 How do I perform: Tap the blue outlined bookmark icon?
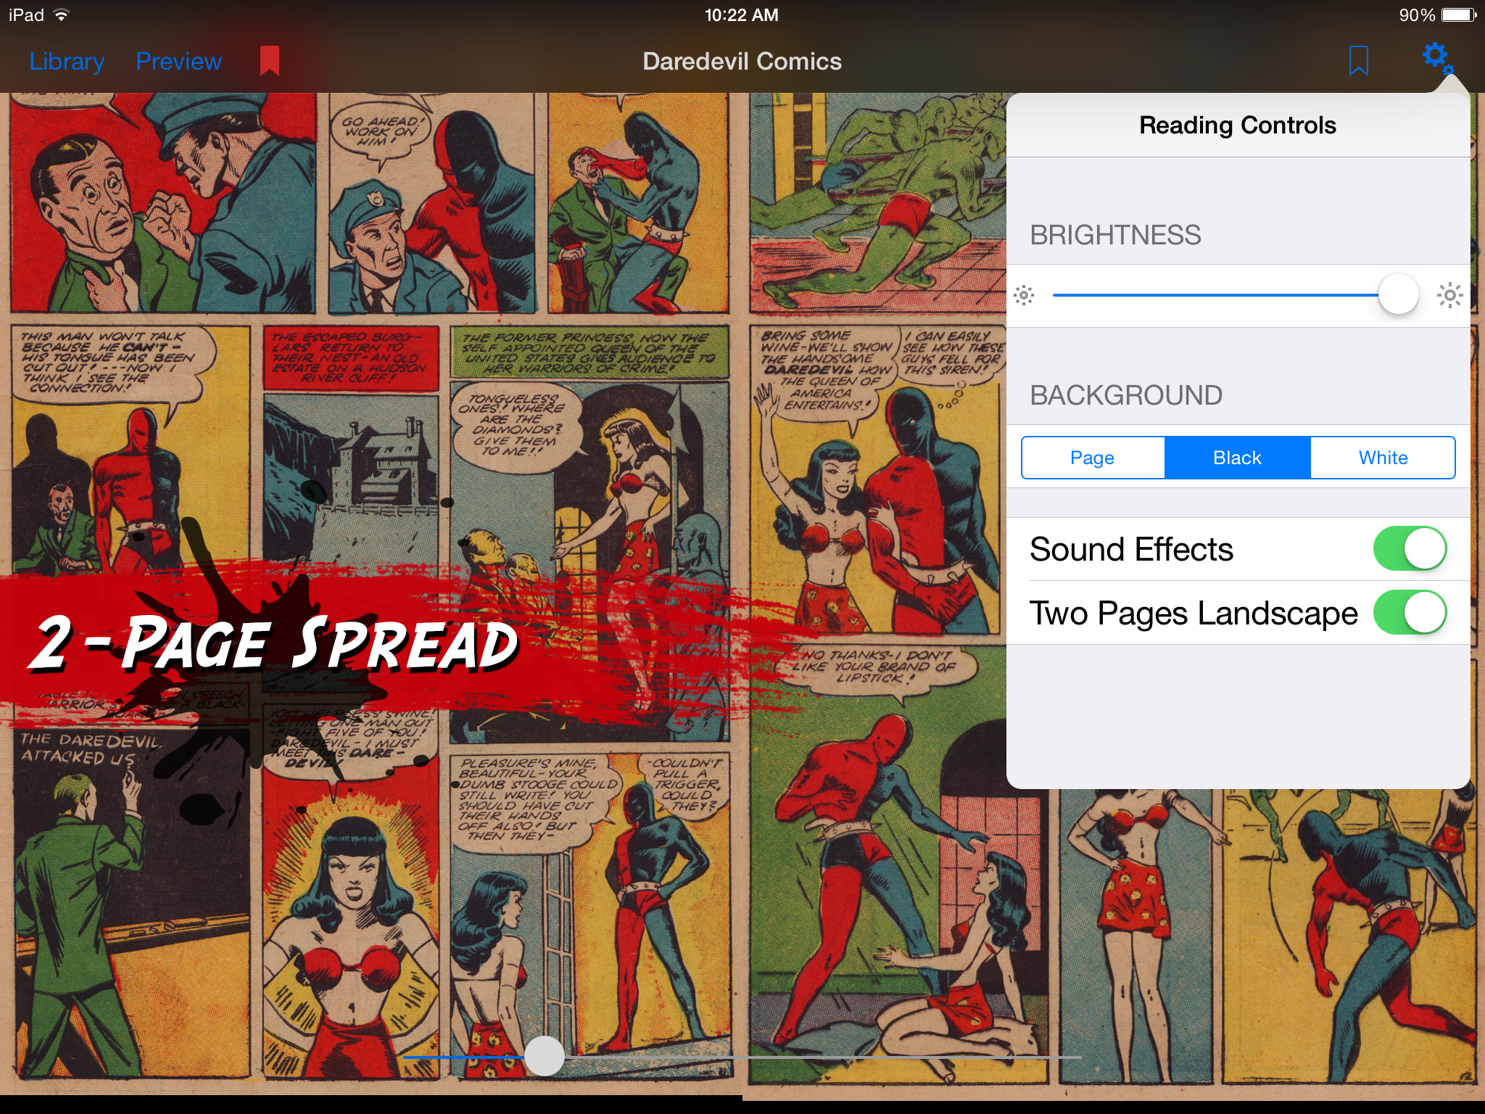pos(1358,61)
